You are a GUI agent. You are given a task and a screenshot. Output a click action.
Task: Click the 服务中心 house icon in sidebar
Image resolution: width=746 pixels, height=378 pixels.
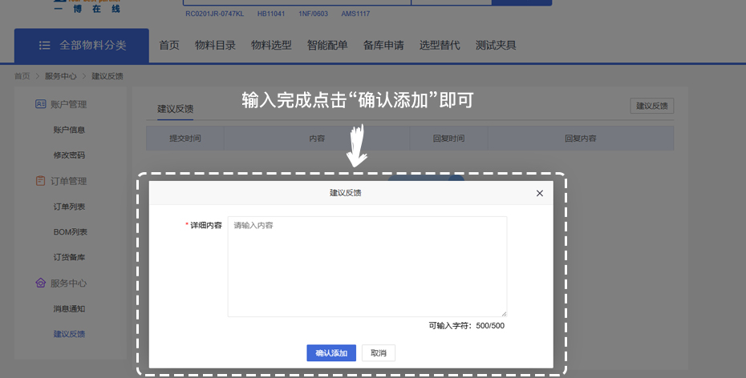[40, 283]
